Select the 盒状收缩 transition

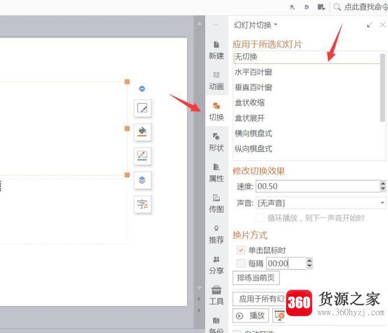point(306,102)
